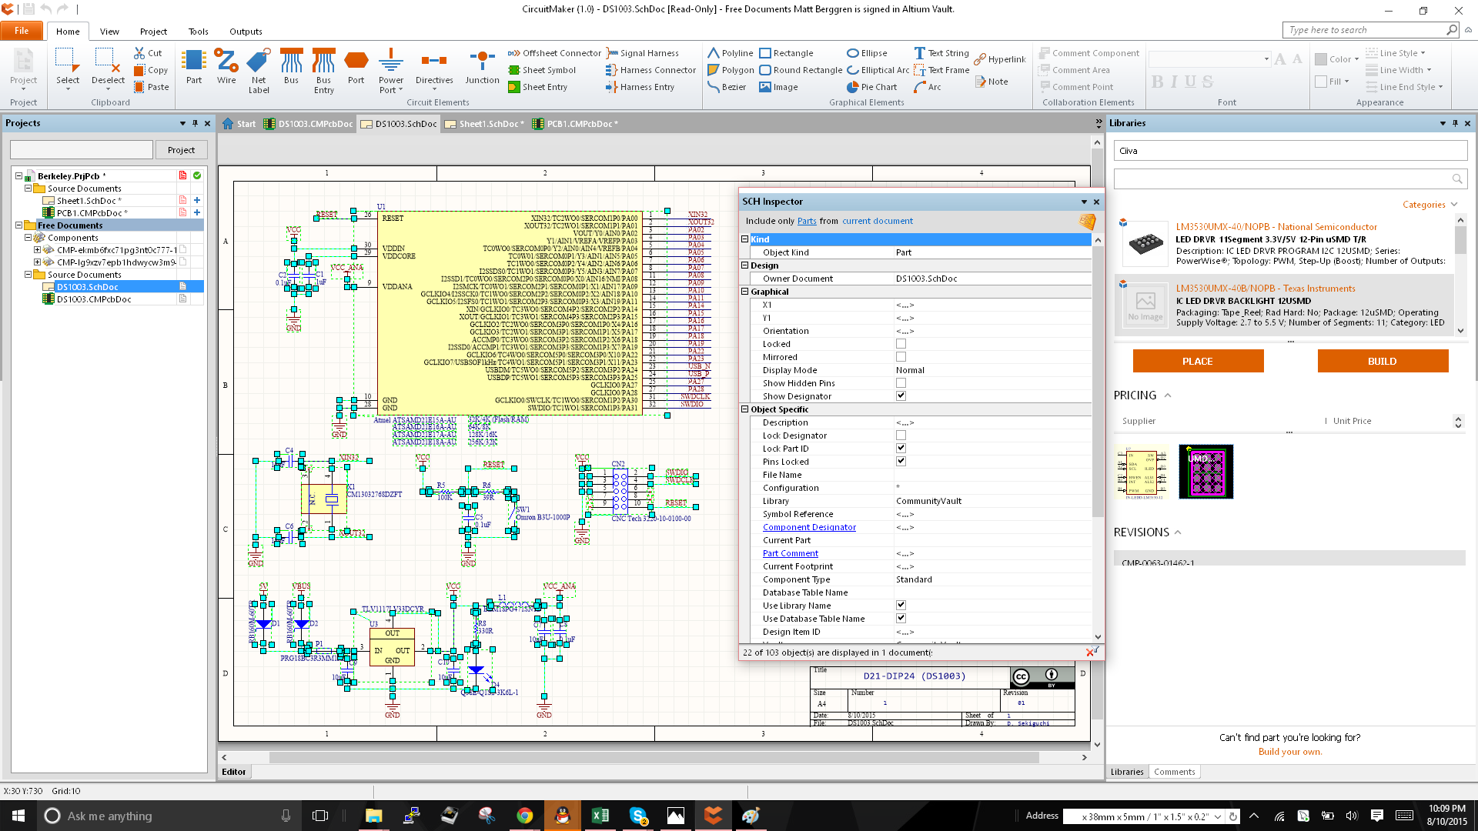Viewport: 1478px width, 831px height.
Task: Enable the Show Hidden Pins checkbox
Action: [x=901, y=383]
